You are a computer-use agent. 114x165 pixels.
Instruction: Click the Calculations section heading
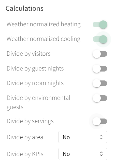tap(24, 8)
